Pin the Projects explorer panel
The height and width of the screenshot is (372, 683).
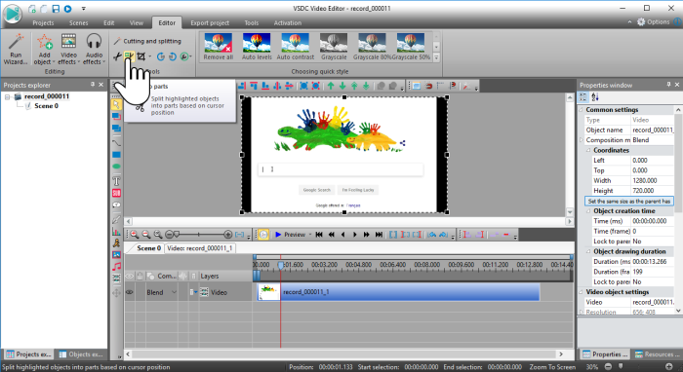click(93, 85)
